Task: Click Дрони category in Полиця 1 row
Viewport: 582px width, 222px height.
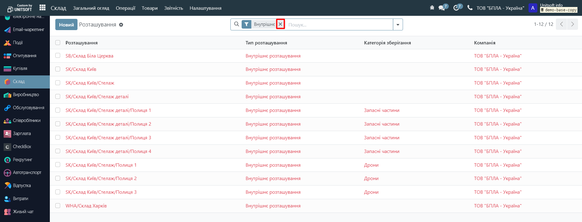Action: point(371,165)
